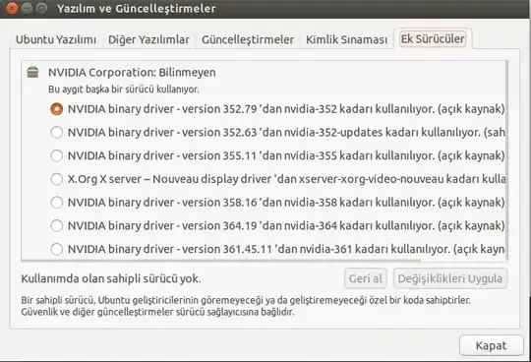The image size is (531, 362).
Task: Switch to Kimlik Sınaması tab
Action: point(346,39)
